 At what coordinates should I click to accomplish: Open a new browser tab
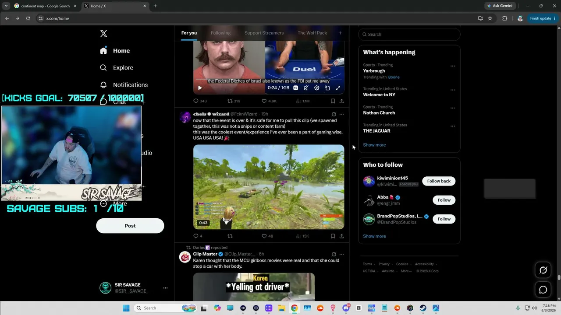pyautogui.click(x=155, y=6)
